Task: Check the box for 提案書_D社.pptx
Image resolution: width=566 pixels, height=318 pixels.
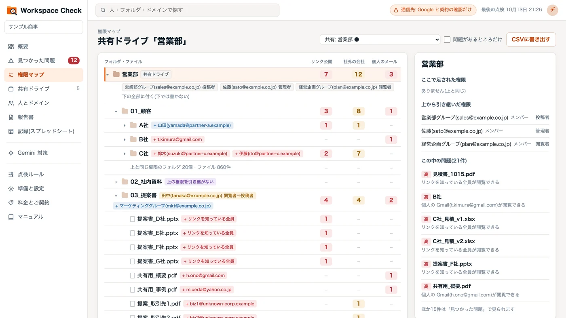Action: pyautogui.click(x=132, y=219)
